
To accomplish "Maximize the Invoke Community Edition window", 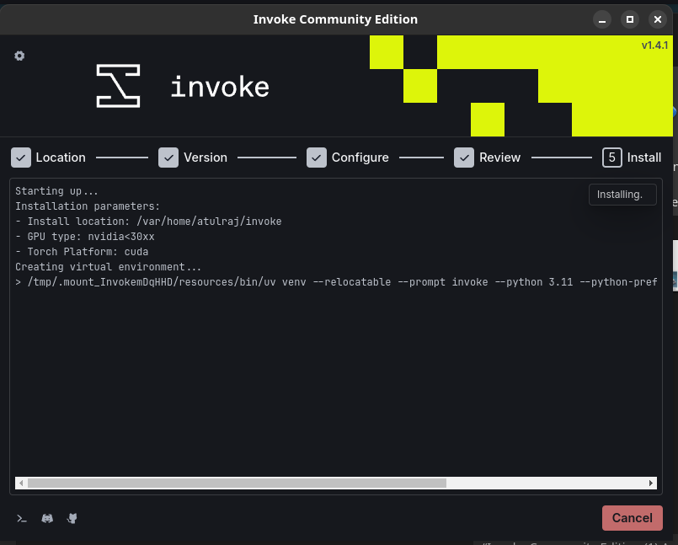I will 630,19.
